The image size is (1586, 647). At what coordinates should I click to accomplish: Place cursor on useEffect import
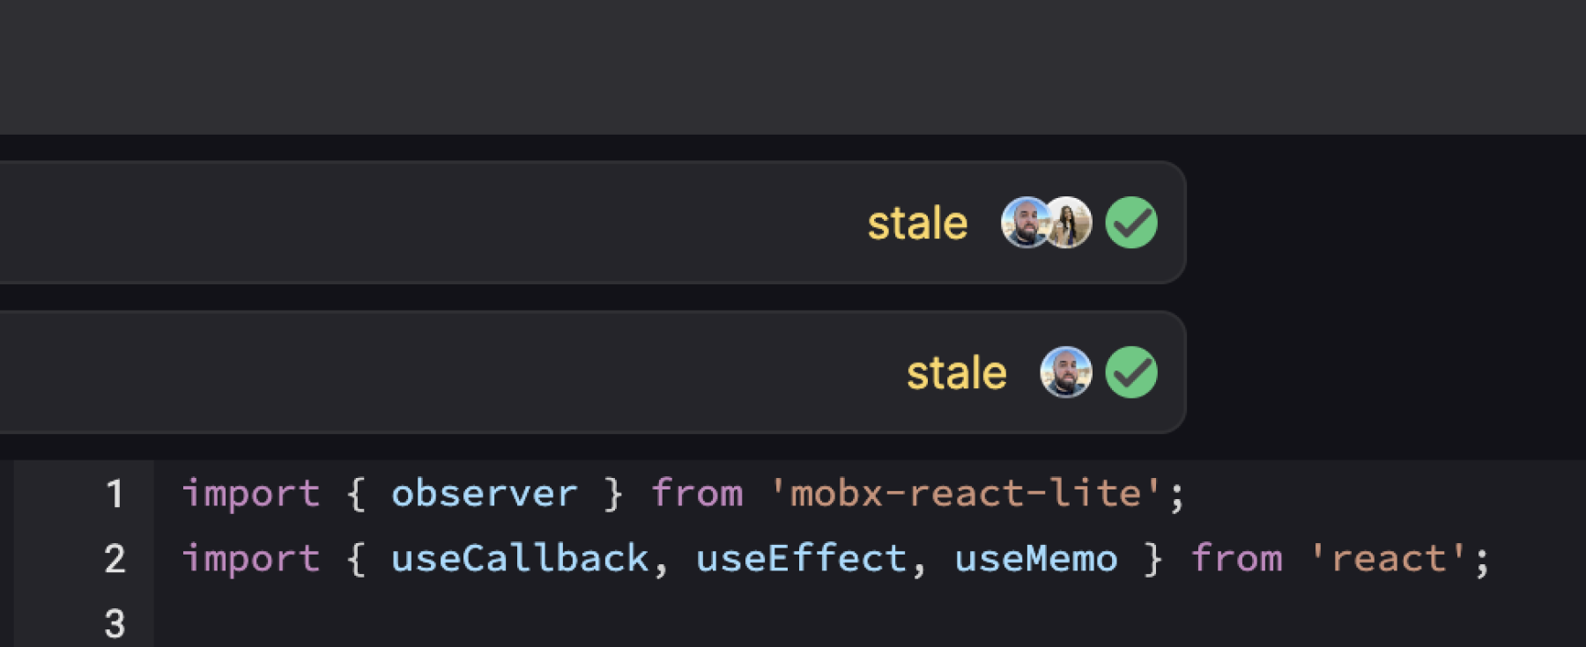pyautogui.click(x=801, y=559)
